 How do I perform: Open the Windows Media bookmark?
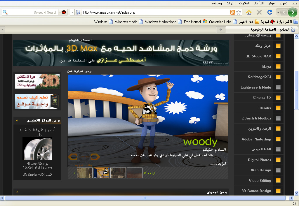129,22
